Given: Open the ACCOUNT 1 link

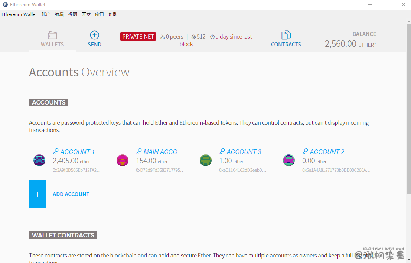Looking at the screenshot, I should 77,152.
